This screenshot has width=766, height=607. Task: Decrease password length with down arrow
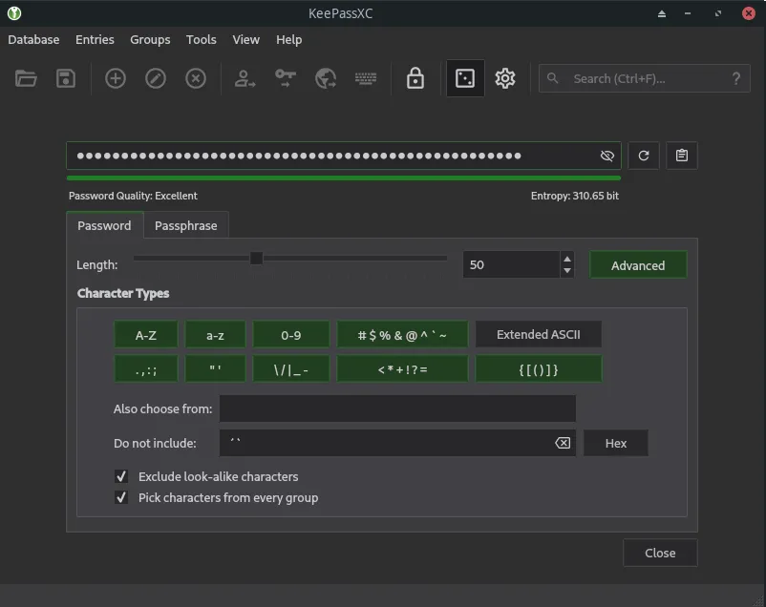[566, 270]
